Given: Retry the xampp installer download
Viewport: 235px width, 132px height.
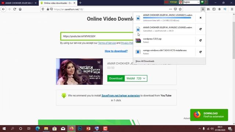Looking at the screenshot, I should 200,52.
